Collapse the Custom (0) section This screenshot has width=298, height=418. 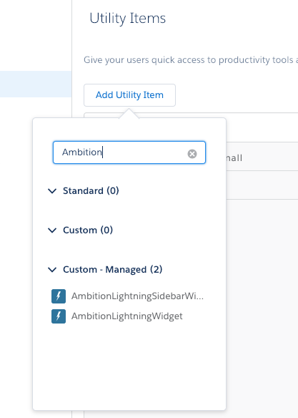pos(52,230)
